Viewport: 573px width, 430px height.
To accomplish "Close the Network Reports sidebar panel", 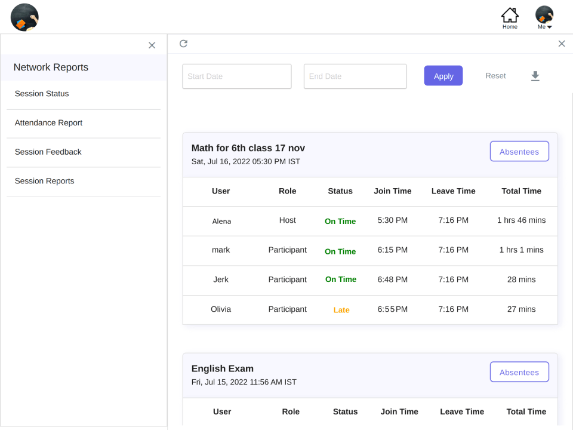I will [152, 45].
